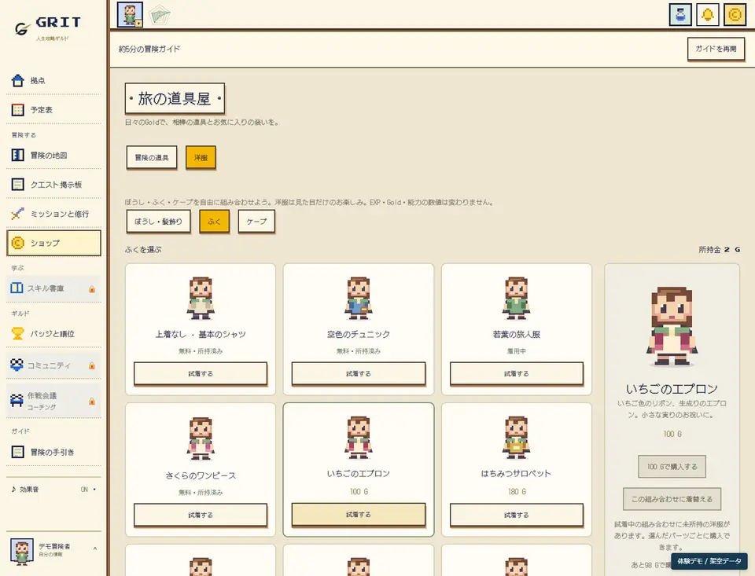755x576 pixels.
Task: Switch to the ケープ category
Action: point(256,222)
